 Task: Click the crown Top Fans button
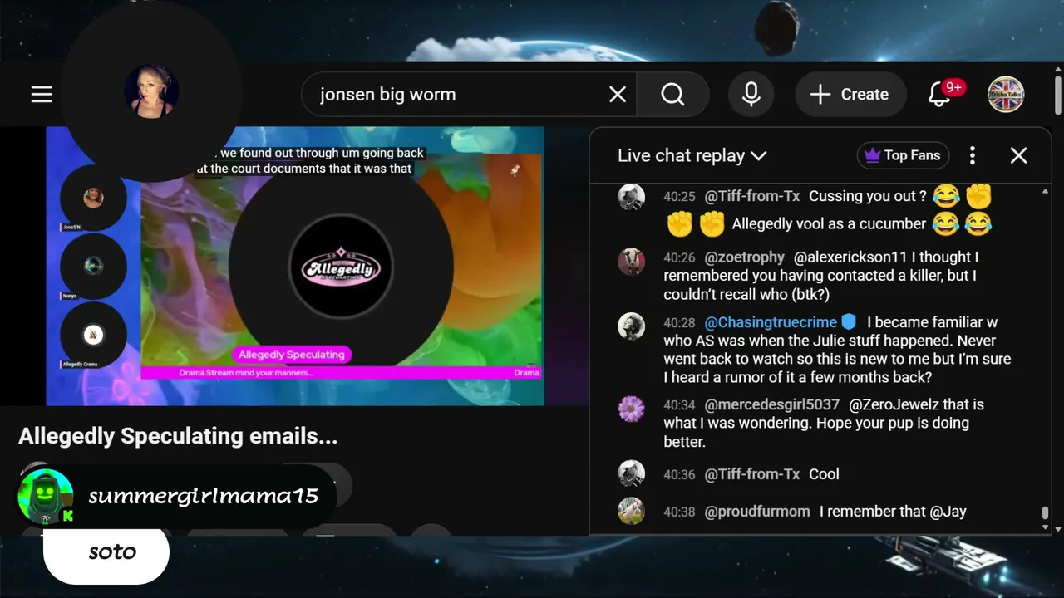pos(903,155)
